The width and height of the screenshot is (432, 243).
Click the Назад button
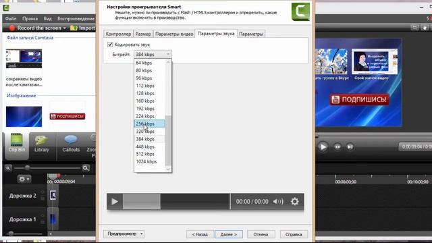click(x=200, y=234)
